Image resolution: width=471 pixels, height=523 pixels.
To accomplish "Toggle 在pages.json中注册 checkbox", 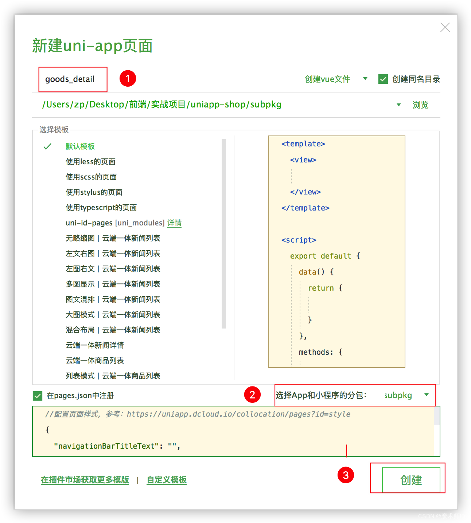I will (x=38, y=396).
